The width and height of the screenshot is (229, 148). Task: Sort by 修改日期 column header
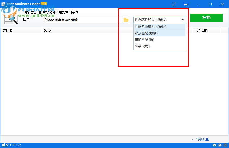(x=207, y=30)
